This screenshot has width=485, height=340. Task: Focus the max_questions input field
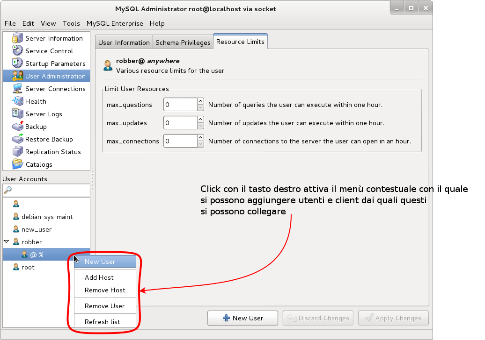click(180, 105)
